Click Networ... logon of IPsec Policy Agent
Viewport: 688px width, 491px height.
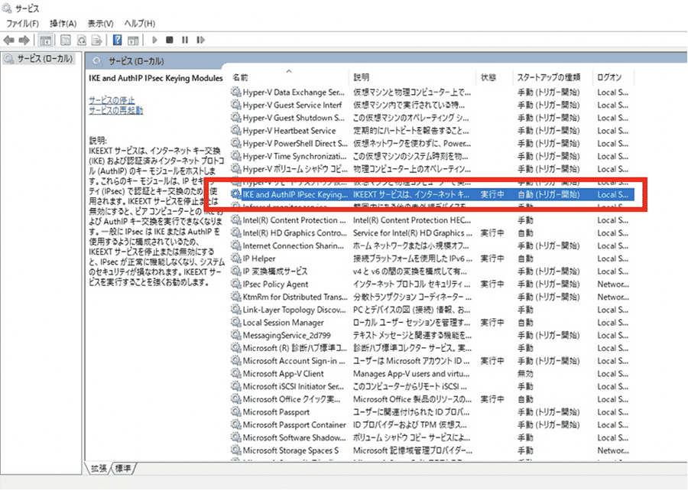point(613,284)
